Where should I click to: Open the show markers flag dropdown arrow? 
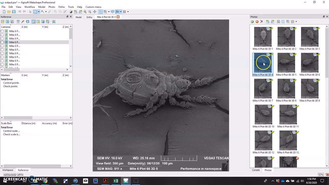click(121, 12)
